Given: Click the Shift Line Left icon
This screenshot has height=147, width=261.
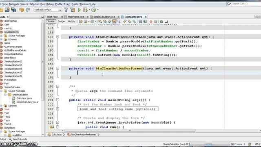Looking at the screenshot, I should coord(140,22).
